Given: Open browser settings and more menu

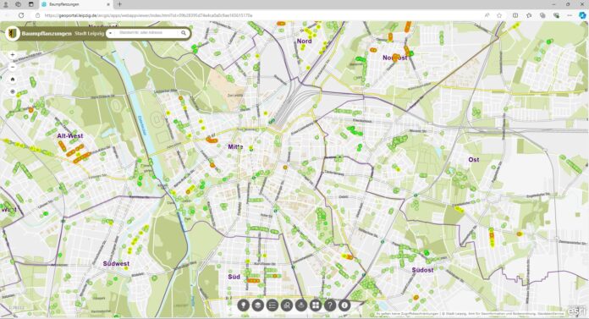Looking at the screenshot, I should tap(570, 15).
